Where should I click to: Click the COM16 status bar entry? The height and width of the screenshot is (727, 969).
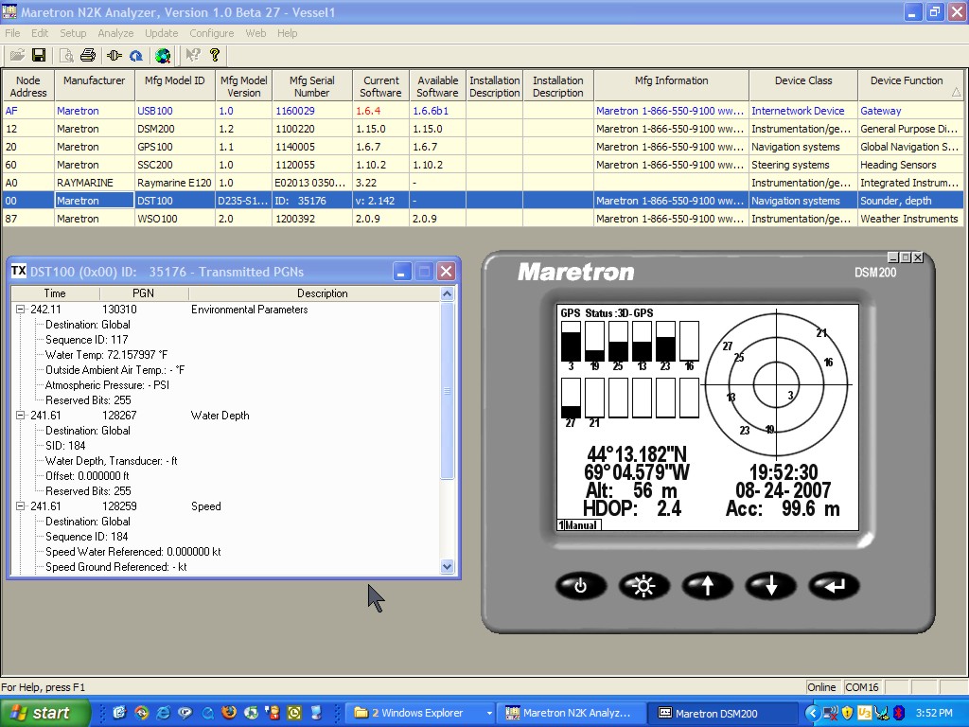(862, 687)
